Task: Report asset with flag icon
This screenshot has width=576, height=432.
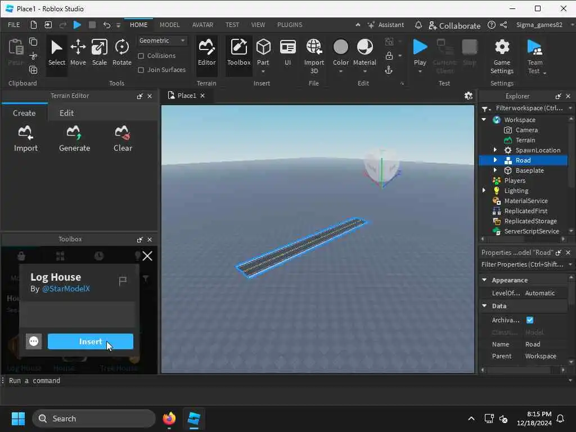Action: pyautogui.click(x=123, y=281)
